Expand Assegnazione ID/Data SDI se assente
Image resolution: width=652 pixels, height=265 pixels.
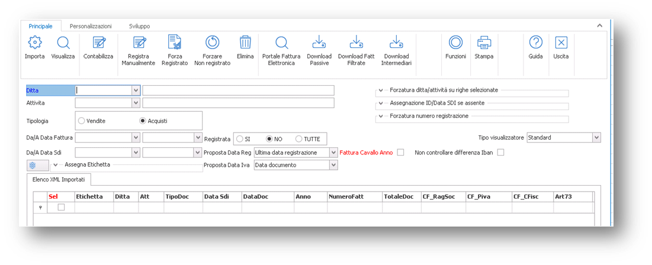point(380,102)
